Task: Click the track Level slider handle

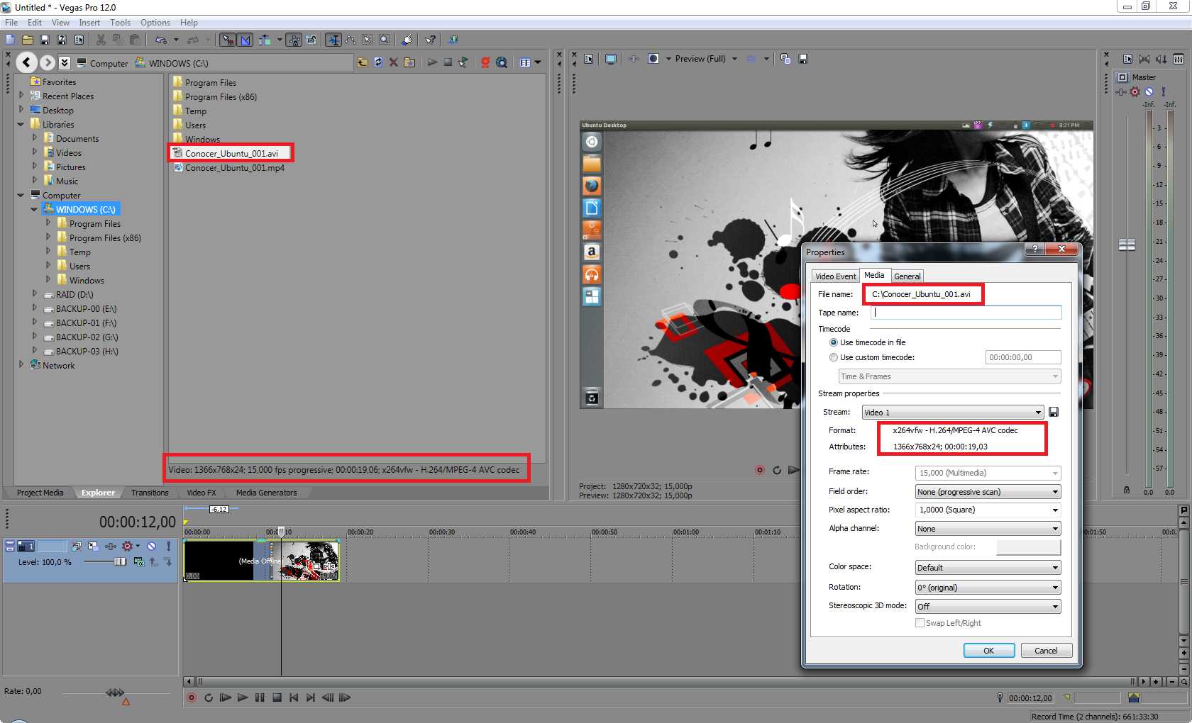Action: click(120, 562)
